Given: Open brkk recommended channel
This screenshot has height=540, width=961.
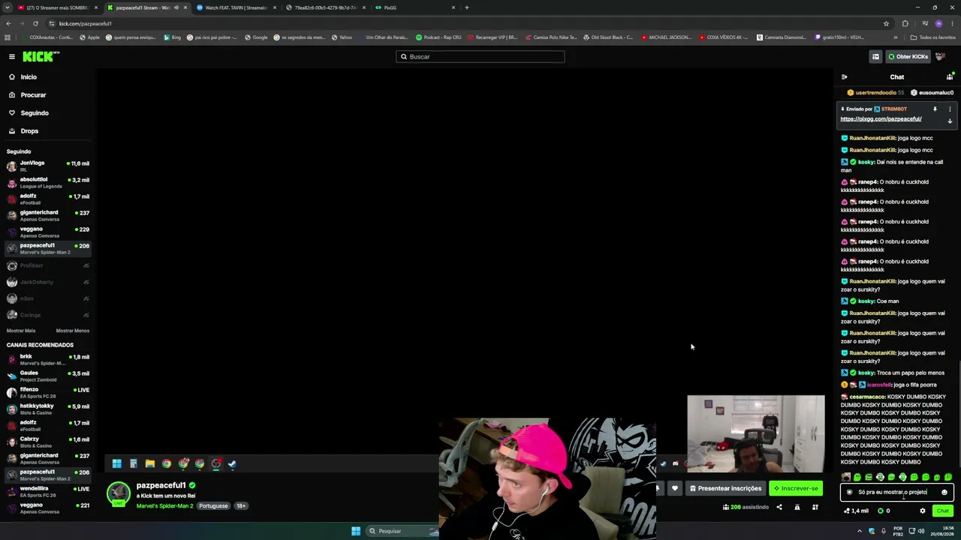Looking at the screenshot, I should (48, 359).
